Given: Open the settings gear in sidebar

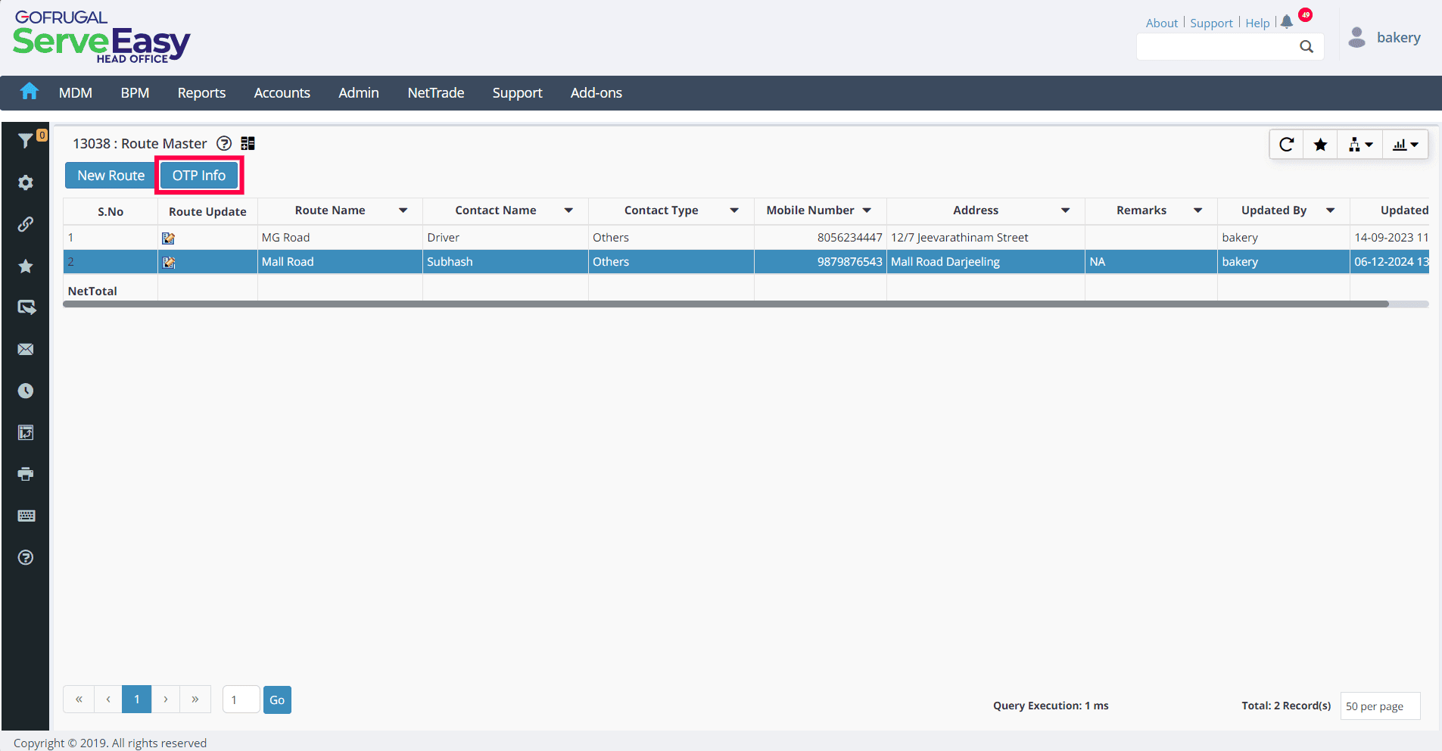Looking at the screenshot, I should pyautogui.click(x=26, y=182).
